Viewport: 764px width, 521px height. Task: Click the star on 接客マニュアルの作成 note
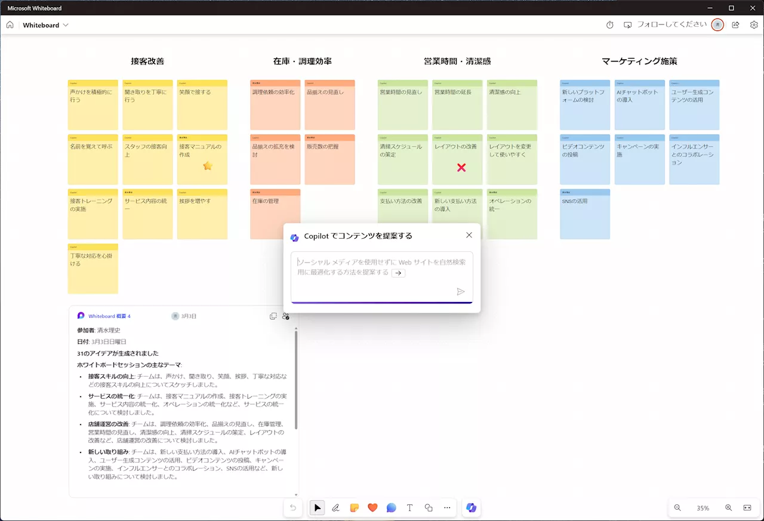[208, 166]
